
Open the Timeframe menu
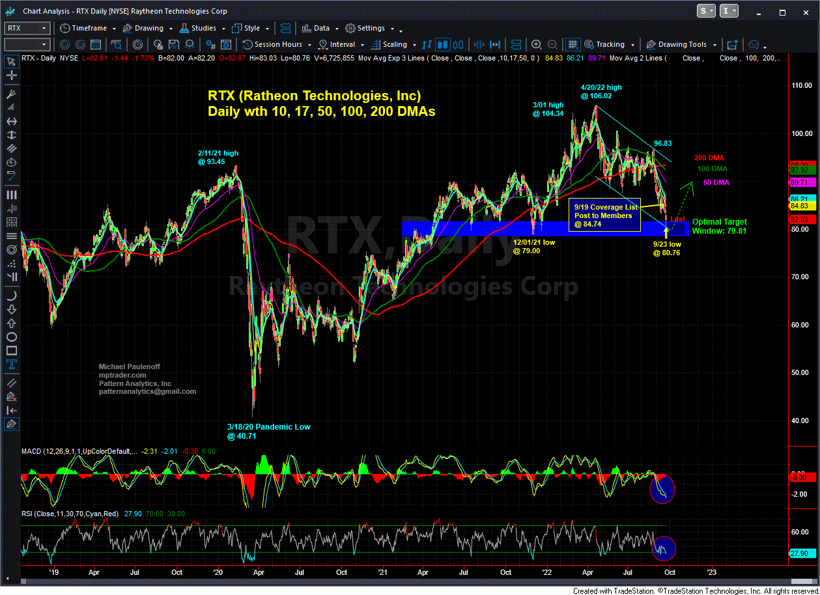point(89,28)
